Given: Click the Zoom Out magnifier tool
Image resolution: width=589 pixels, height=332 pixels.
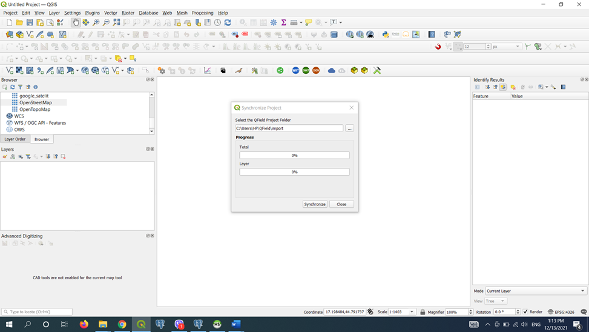Looking at the screenshot, I should click(x=107, y=22).
